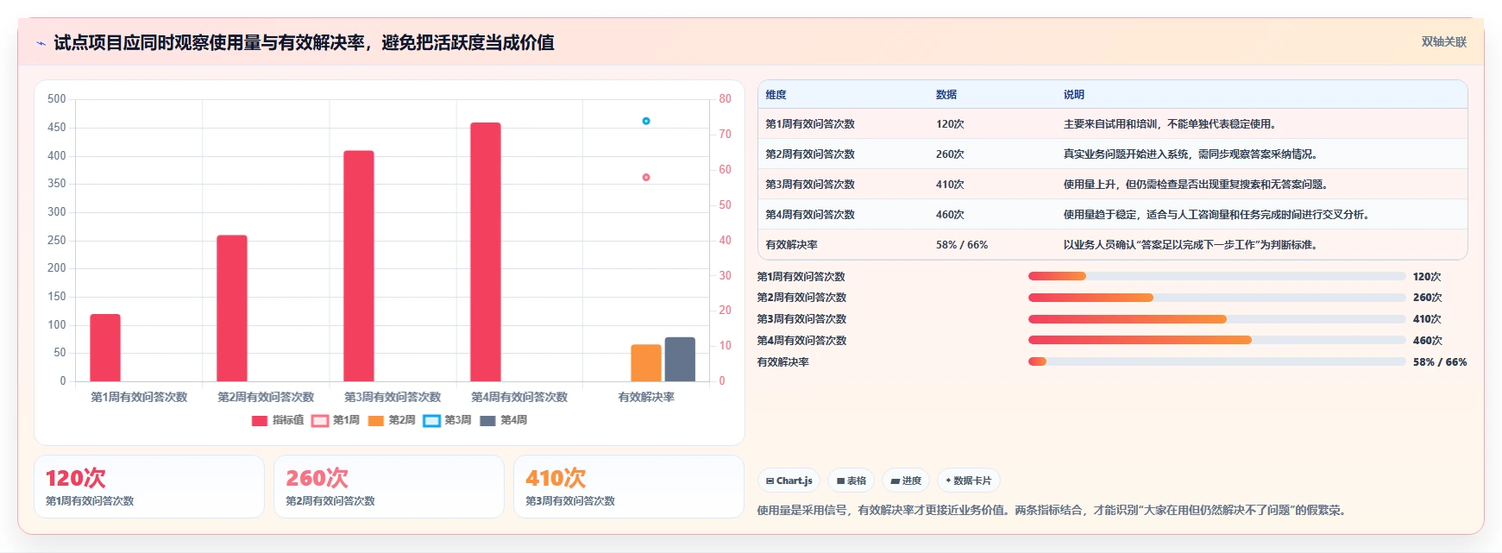Click table cell 第1周有效问答次数
The width and height of the screenshot is (1502, 553).
tap(810, 124)
